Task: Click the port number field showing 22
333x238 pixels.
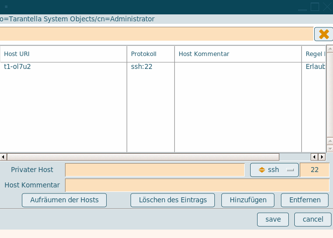Action: 314,170
